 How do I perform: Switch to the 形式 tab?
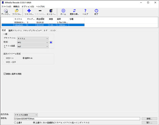point(4,30)
